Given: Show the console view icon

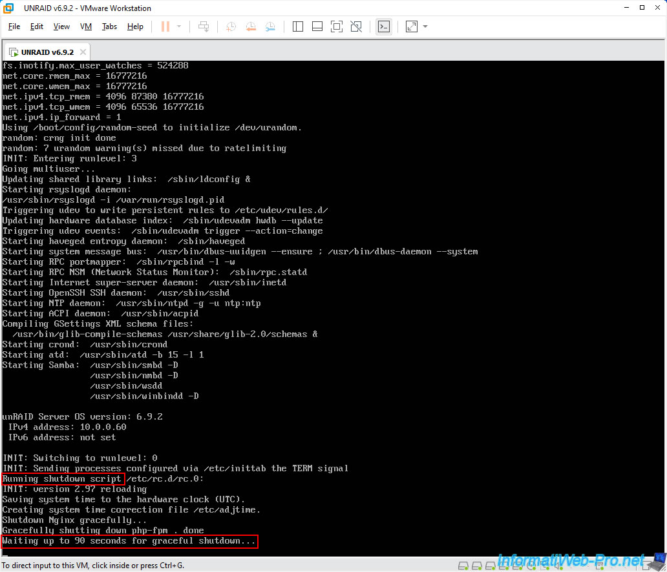Looking at the screenshot, I should click(384, 26).
